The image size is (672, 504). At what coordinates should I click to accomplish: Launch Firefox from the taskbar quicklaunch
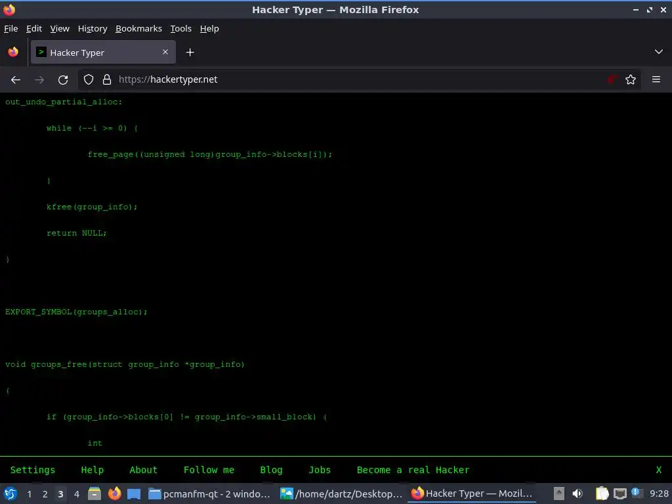coord(114,493)
